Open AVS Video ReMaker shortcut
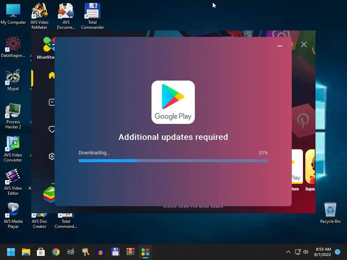The width and height of the screenshot is (347, 260). pyautogui.click(x=39, y=16)
